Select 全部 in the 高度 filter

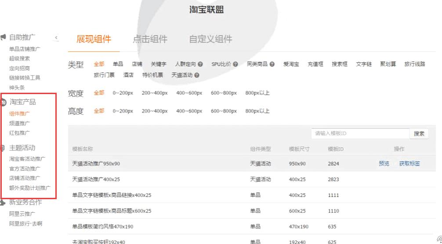(99, 111)
